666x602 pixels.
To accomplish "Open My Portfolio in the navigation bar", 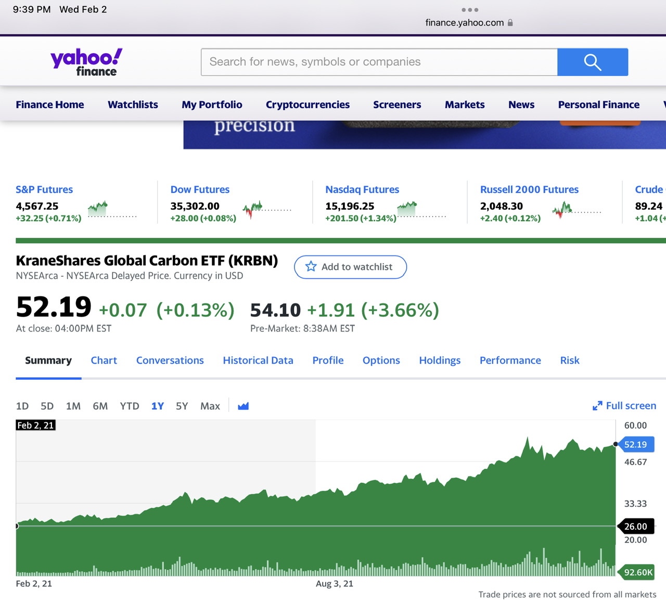I will coord(212,105).
